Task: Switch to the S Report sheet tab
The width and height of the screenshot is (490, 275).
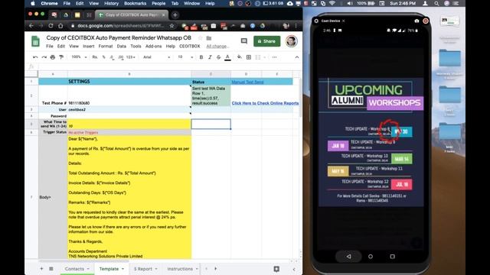Action: pyautogui.click(x=143, y=269)
